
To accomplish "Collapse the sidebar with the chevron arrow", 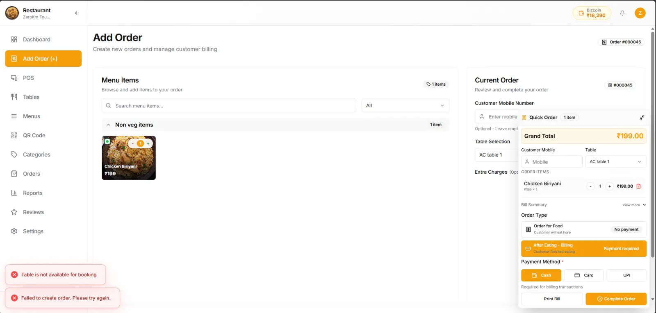I will 76,13.
